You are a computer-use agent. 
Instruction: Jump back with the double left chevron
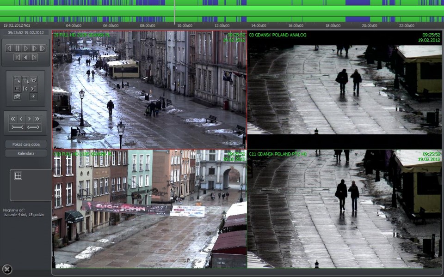tap(13, 119)
